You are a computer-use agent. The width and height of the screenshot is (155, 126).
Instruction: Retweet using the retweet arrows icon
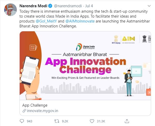[x=57, y=121]
